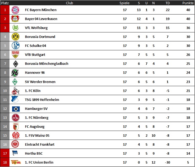Image resolution: width=195 pixels, height=167 pixels.
Task: Click the FC Bayern München club logo
Action: click(16, 10)
